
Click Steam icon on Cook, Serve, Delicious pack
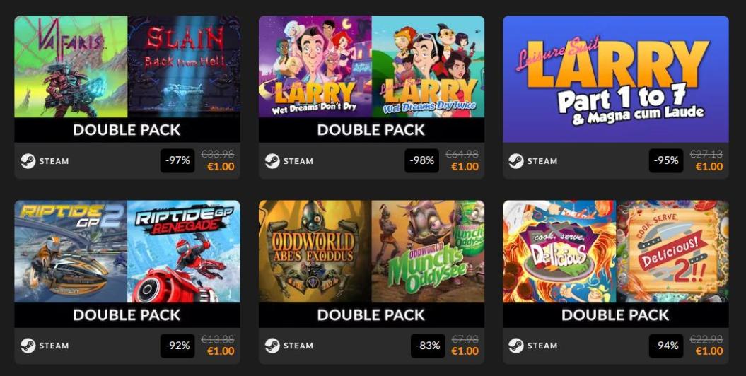click(x=516, y=346)
